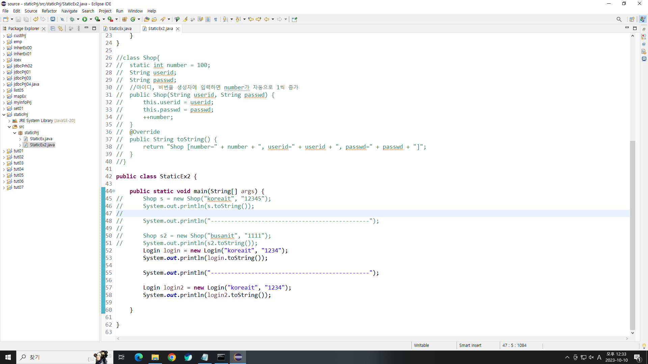Open the Run button dropdown arrow
This screenshot has width=648, height=364.
click(x=91, y=19)
